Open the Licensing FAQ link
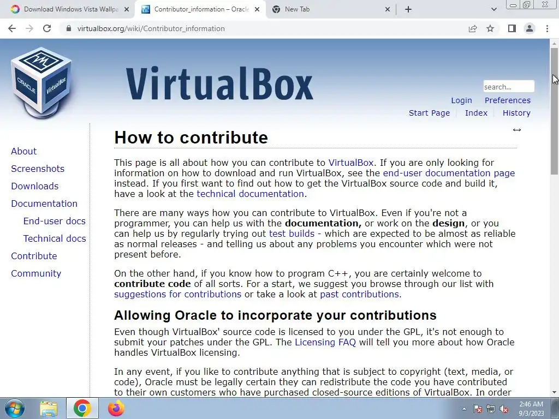559x419 pixels. tap(325, 343)
